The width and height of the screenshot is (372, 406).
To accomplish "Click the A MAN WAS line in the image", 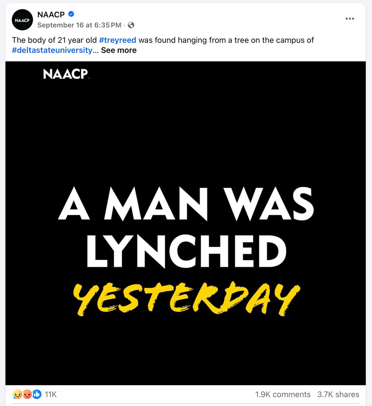I will (x=186, y=204).
